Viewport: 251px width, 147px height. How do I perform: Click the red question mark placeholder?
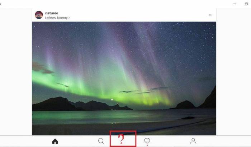(121, 139)
